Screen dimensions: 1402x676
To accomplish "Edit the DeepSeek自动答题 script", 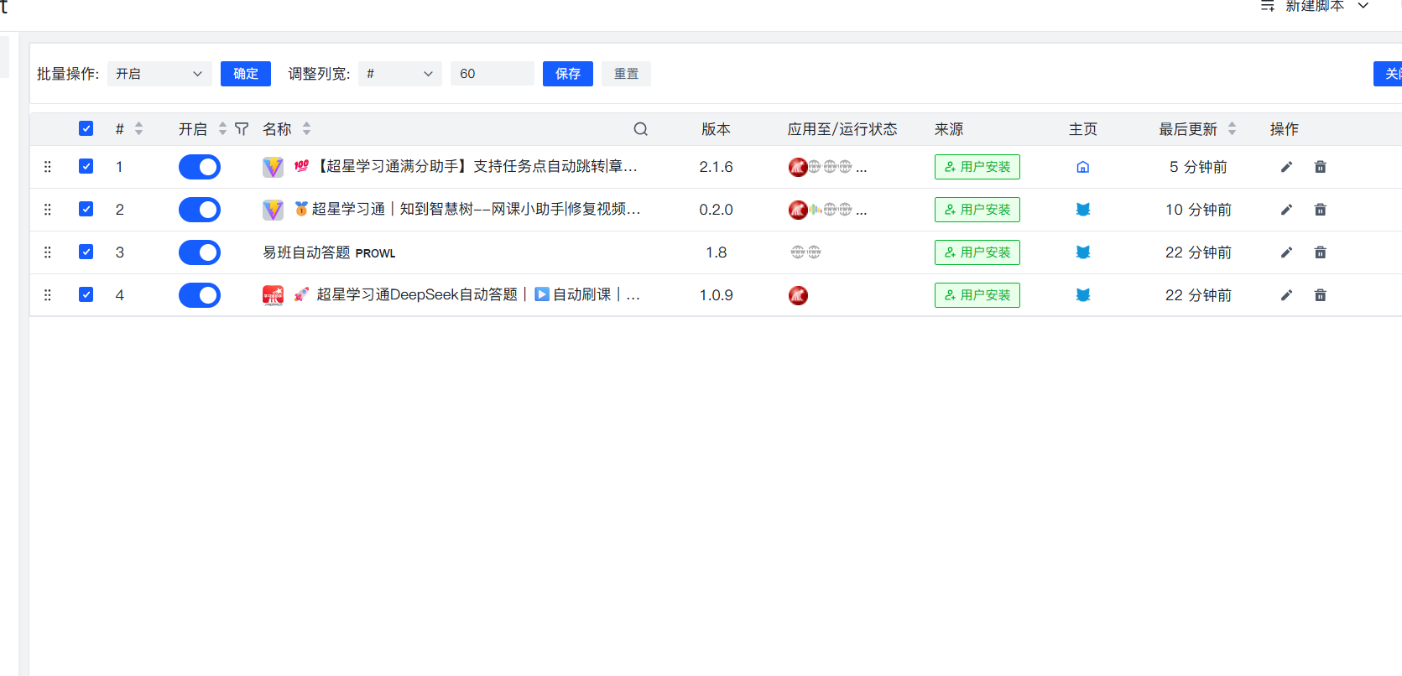I will click(x=1286, y=295).
